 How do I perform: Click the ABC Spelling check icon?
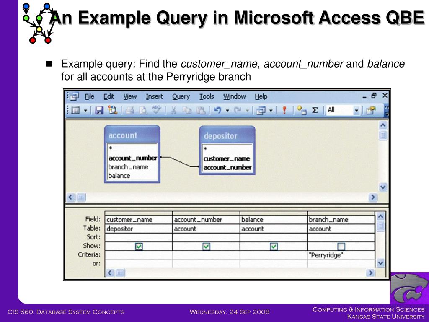(157, 110)
